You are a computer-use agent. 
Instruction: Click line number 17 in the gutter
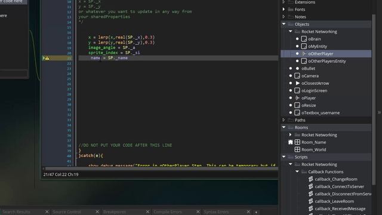point(69,38)
